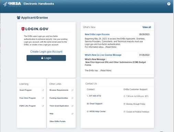
Task: Click the external link icon beside FQHC-LAL Program
Action: pos(43,106)
